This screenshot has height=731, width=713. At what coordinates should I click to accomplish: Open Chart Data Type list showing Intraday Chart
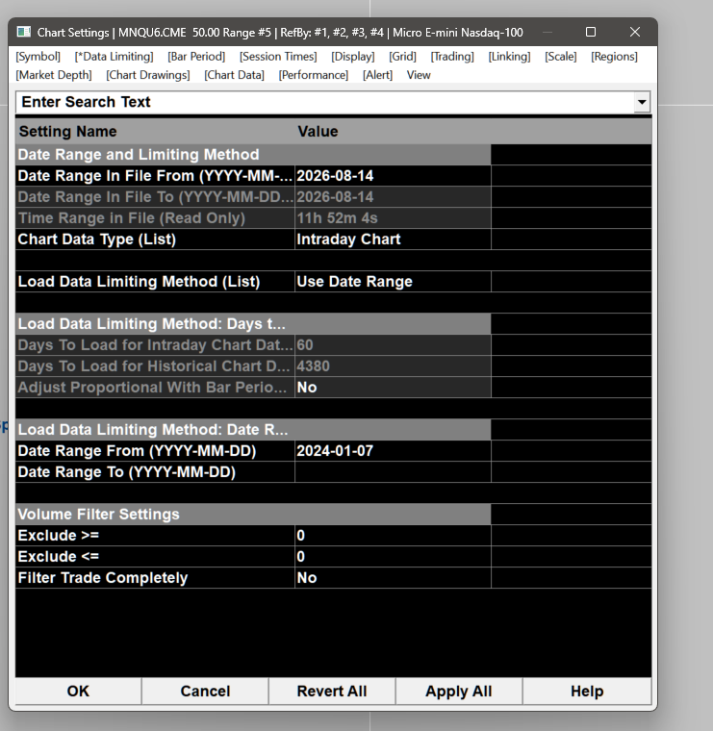coord(393,239)
